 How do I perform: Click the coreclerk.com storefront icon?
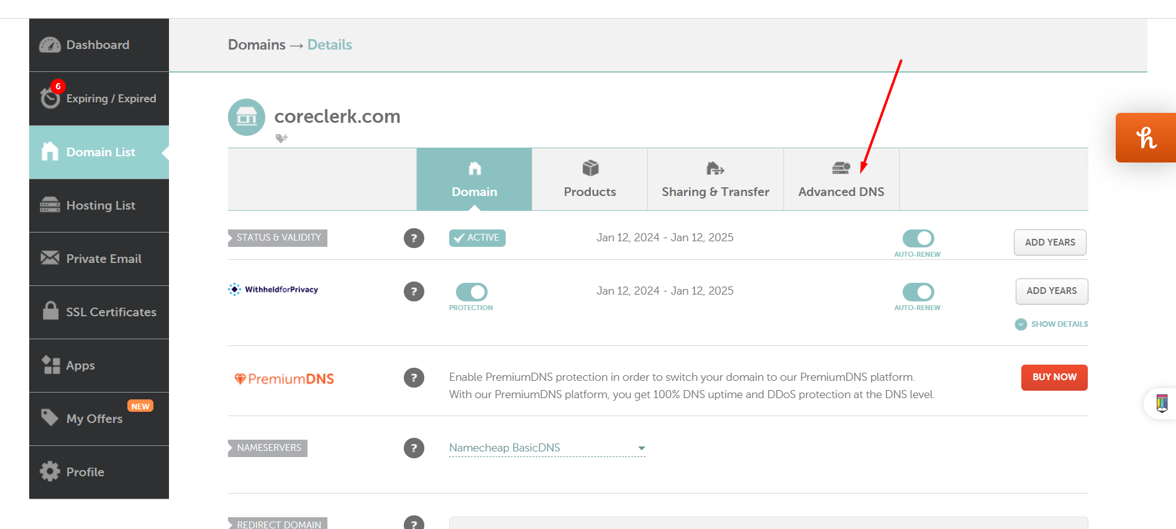point(247,117)
